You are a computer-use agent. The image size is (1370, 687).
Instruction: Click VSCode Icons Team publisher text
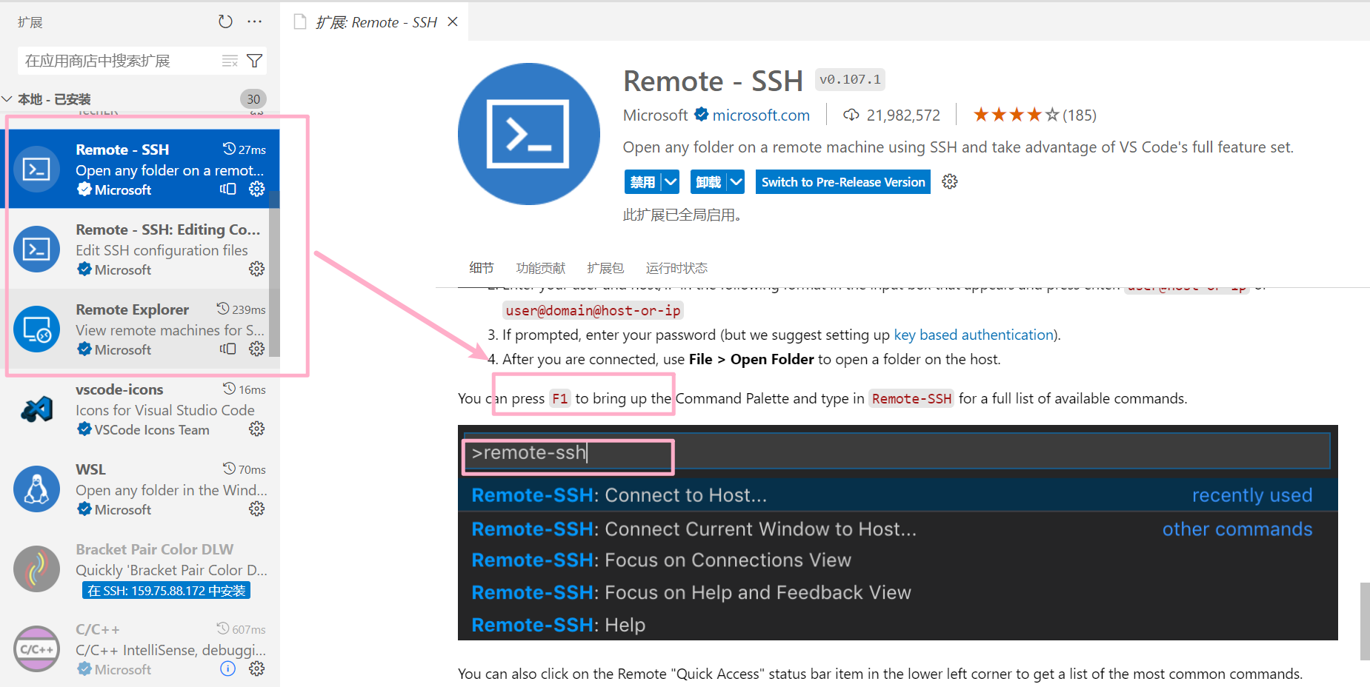[x=152, y=429]
